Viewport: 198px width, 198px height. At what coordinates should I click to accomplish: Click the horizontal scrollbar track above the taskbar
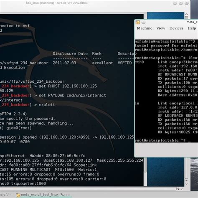coord(88,189)
